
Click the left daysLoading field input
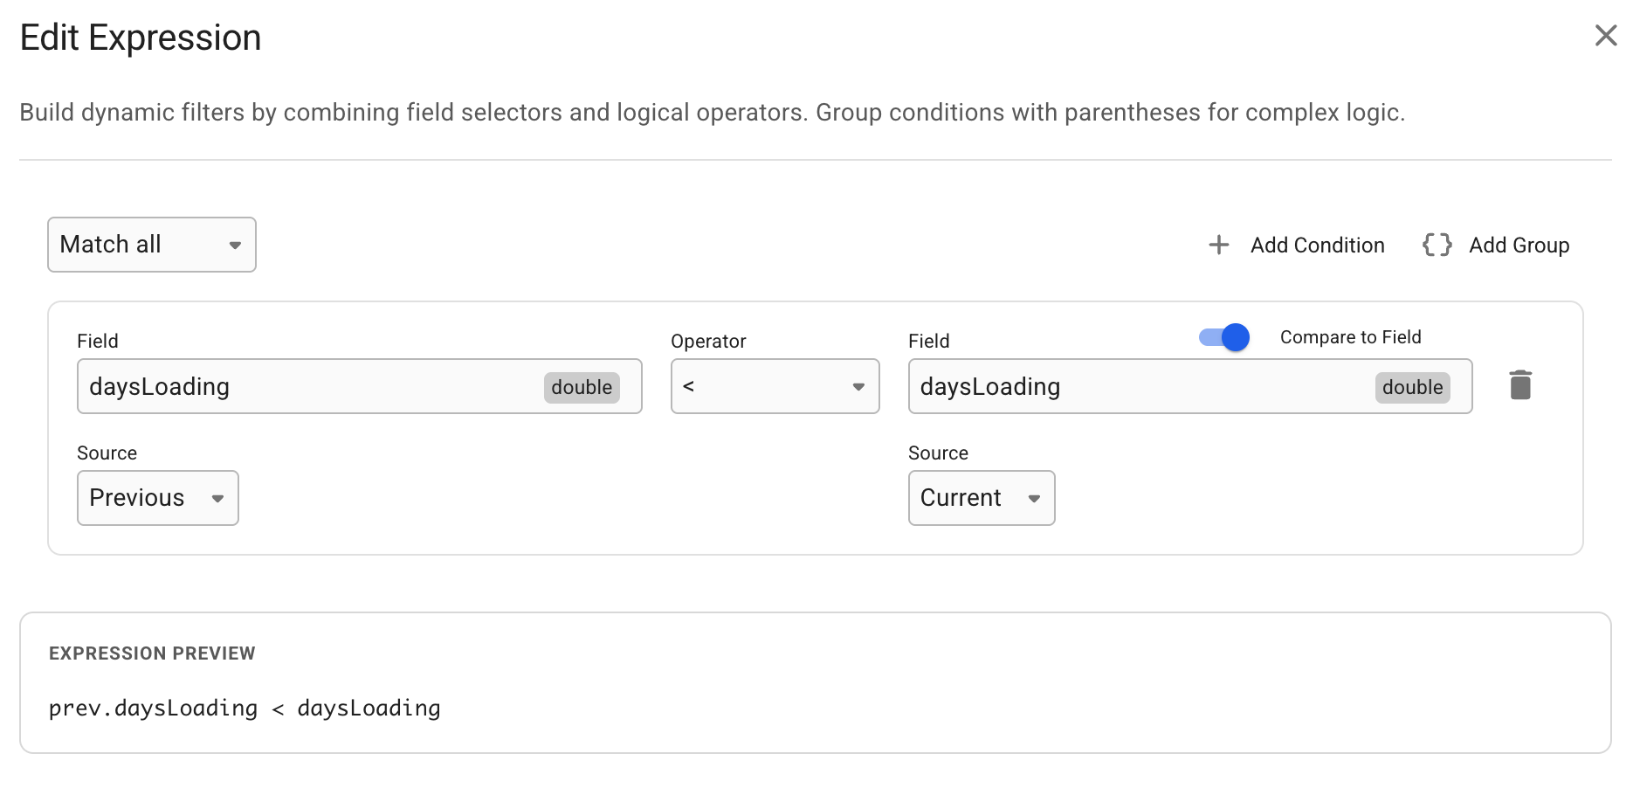pos(306,386)
